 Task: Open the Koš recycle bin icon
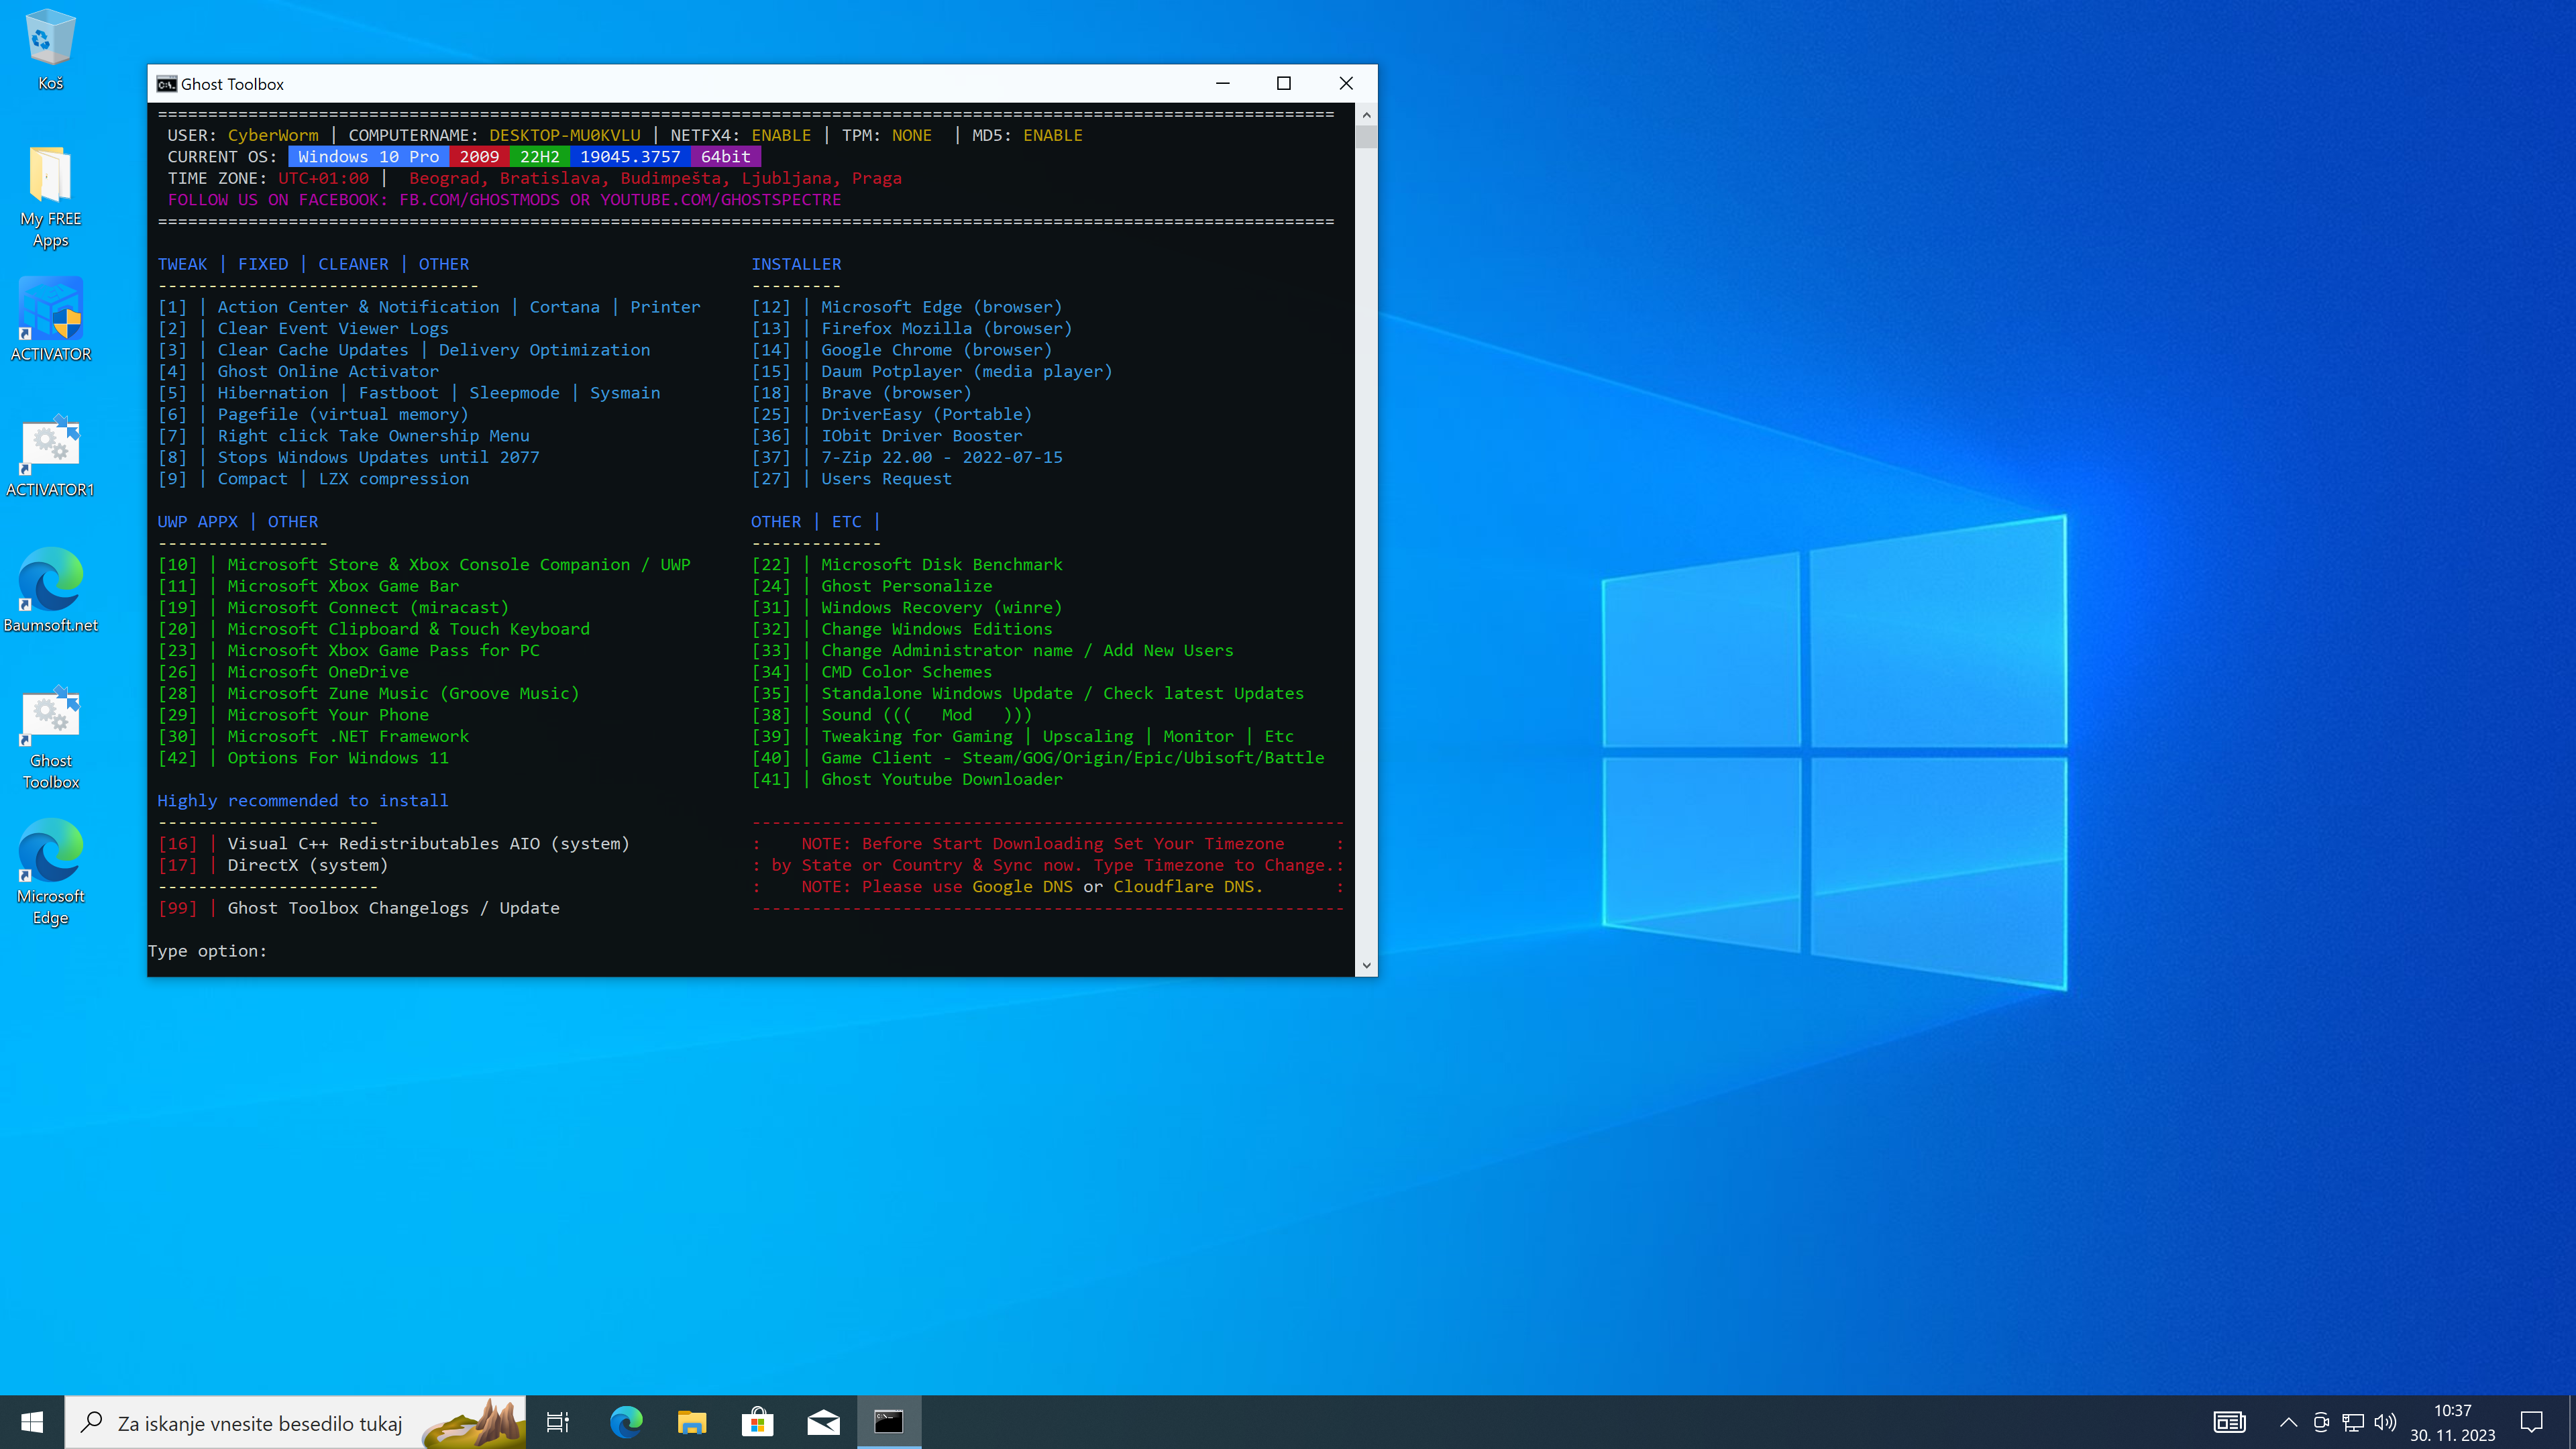pyautogui.click(x=50, y=50)
